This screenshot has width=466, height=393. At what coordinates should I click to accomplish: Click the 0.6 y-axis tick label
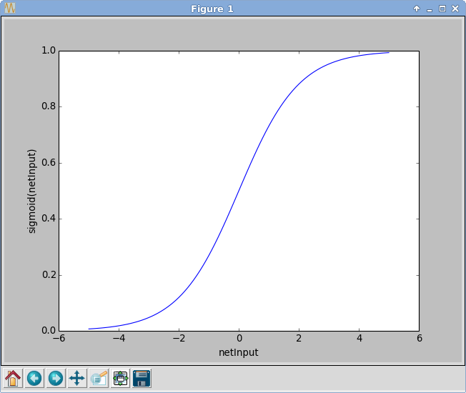pos(49,162)
